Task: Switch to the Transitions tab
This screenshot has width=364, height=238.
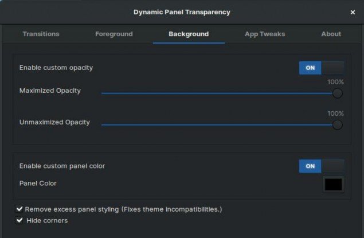Action: pos(41,34)
